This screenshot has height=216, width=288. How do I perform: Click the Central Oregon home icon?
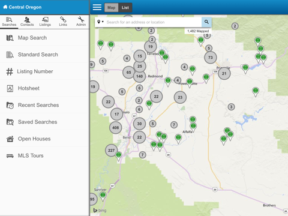(5, 7)
